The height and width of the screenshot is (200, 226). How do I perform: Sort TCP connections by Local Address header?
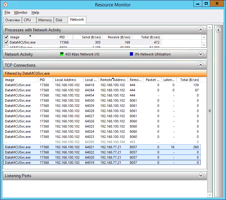click(68, 80)
